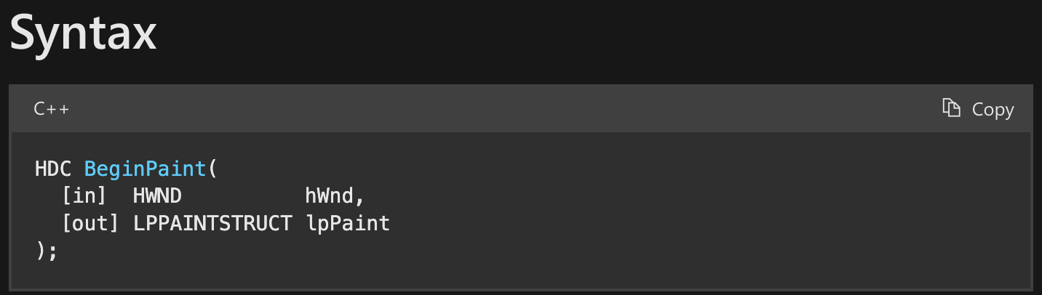Click the LPPAINTSTRUCT type
Image resolution: width=1042 pixels, height=295 pixels.
pyautogui.click(x=212, y=223)
